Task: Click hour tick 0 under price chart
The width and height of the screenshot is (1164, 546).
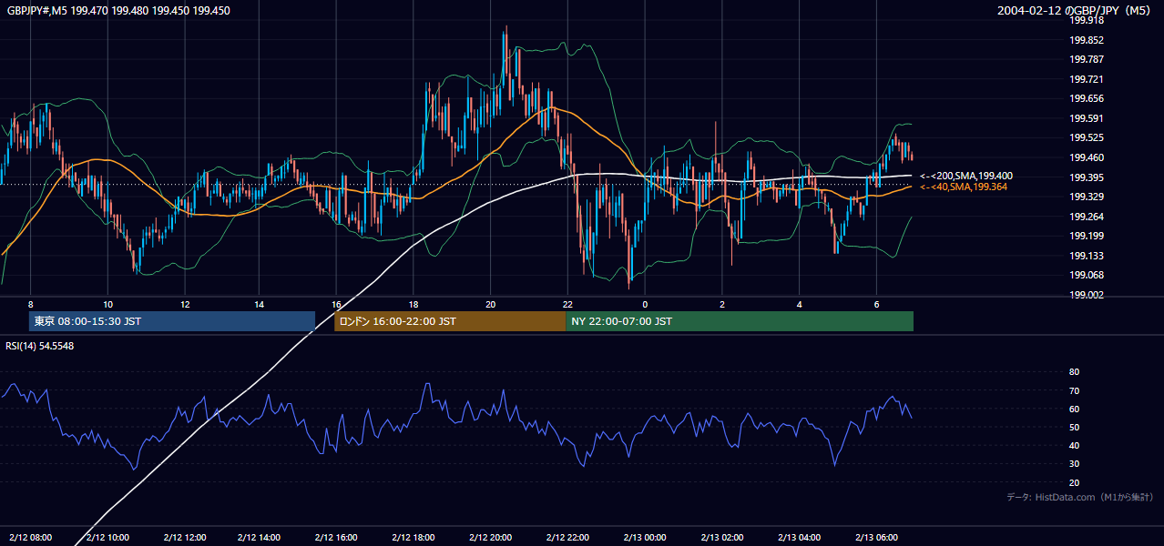Action: (x=645, y=304)
